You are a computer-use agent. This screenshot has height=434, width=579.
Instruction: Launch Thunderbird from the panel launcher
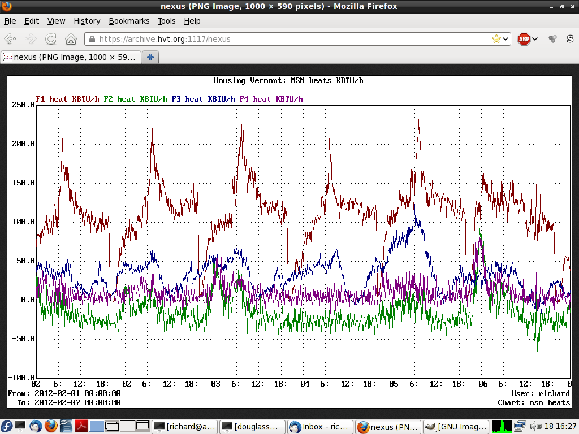(x=36, y=426)
